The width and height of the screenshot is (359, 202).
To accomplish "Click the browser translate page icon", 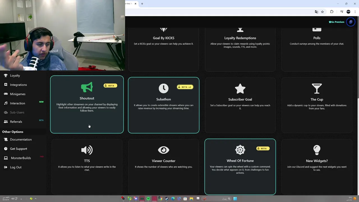I will tap(316, 12).
